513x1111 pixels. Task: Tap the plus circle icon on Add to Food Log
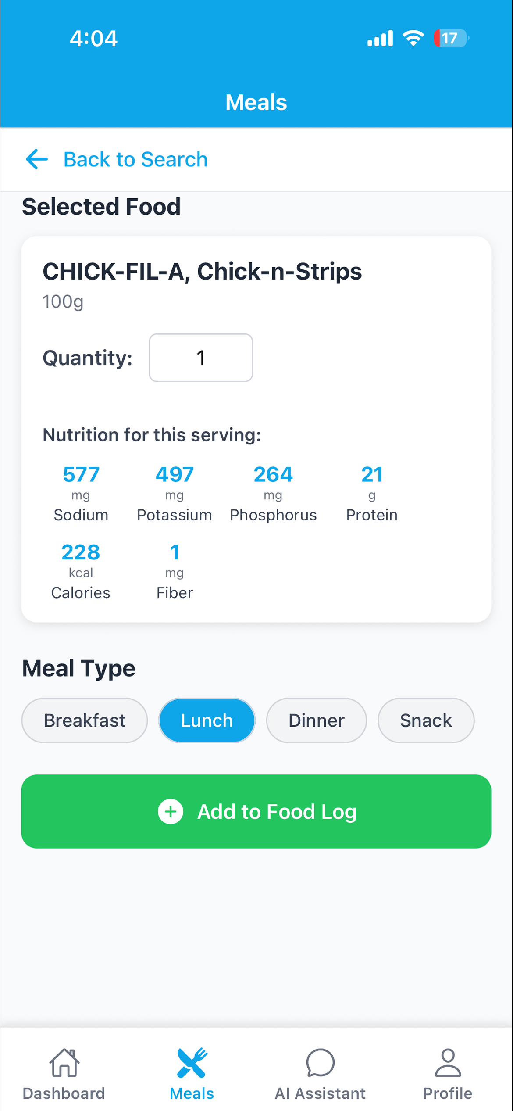pyautogui.click(x=171, y=811)
